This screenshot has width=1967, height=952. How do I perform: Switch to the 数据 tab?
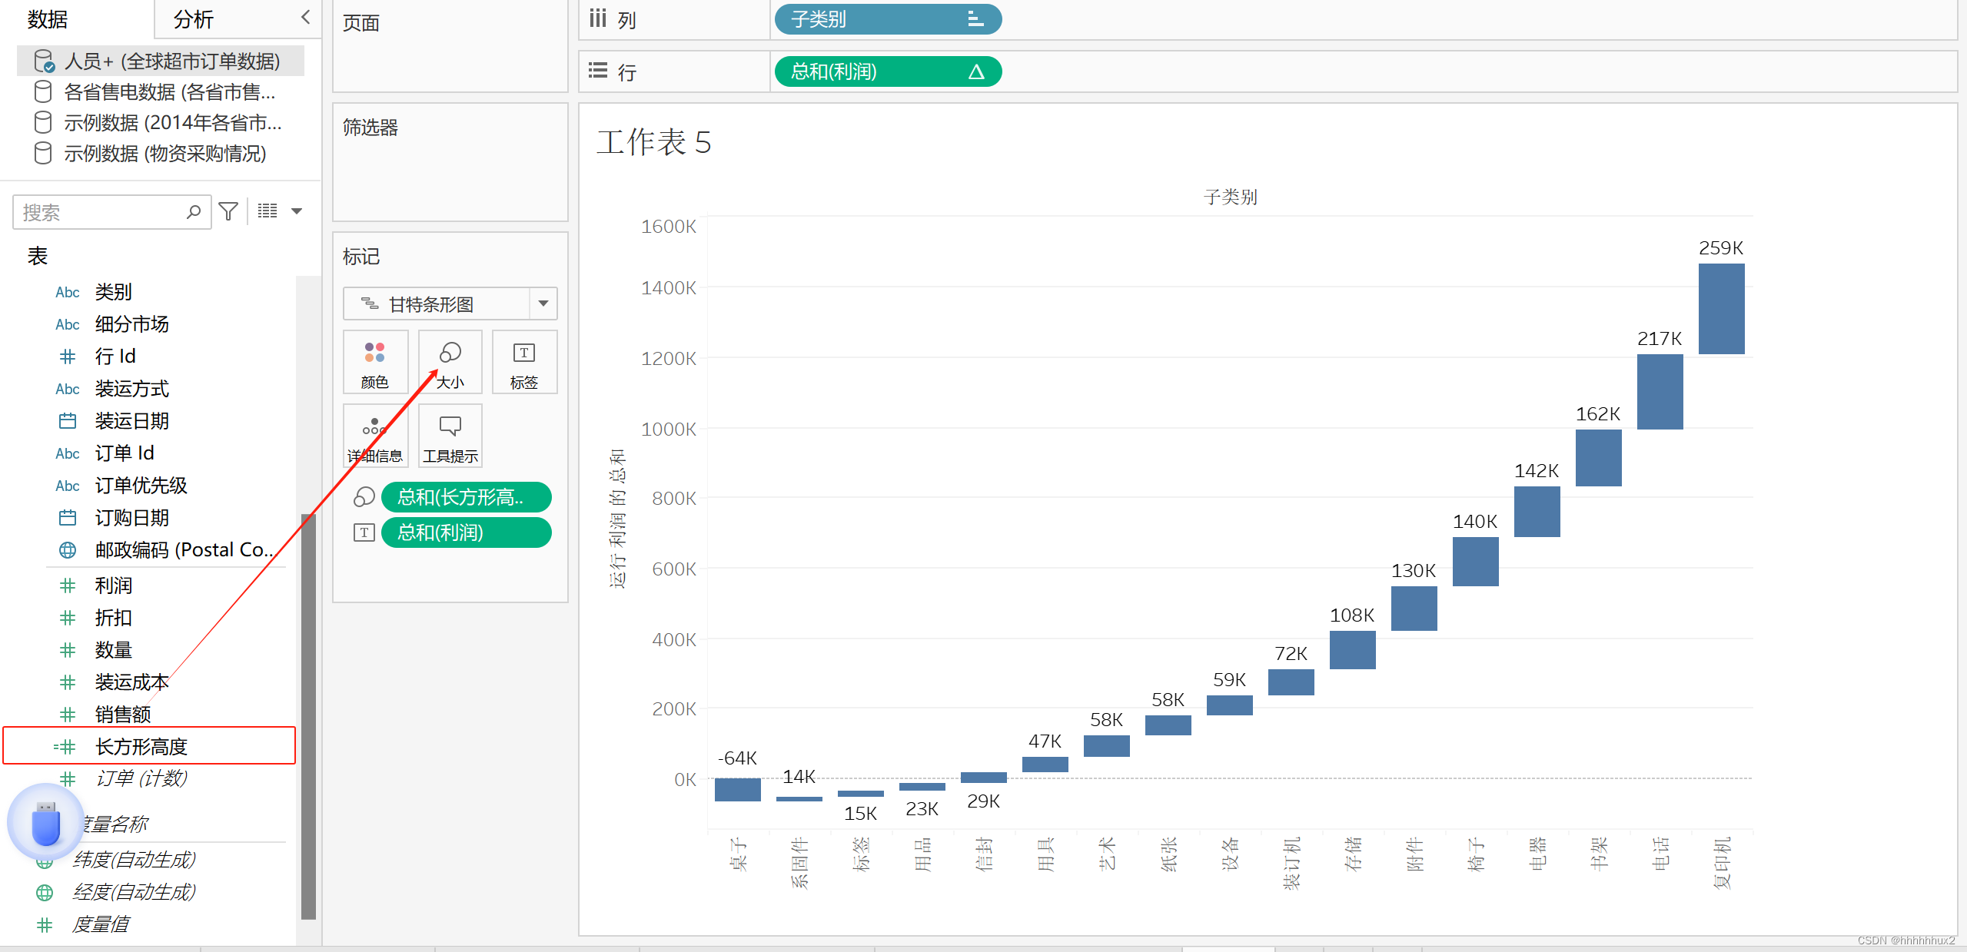pos(48,19)
